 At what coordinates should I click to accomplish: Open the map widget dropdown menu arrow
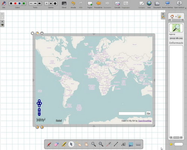point(42,33)
